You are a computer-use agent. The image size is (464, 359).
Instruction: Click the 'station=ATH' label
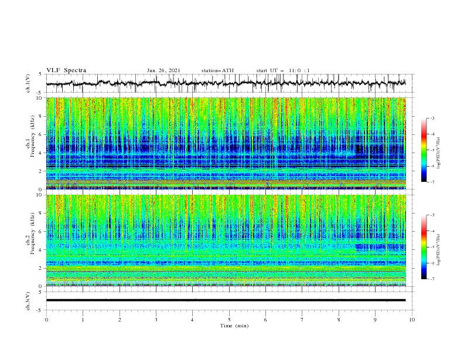217,70
